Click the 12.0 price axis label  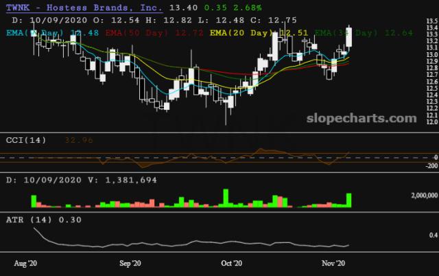click(431, 122)
